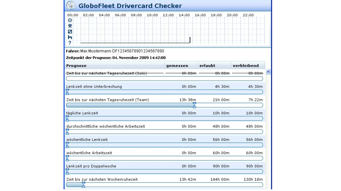The image size is (341, 191).
Task: Click hourglass marker on Lenkzeit ohne Unterbrechung bar
Action: [x=67, y=92]
